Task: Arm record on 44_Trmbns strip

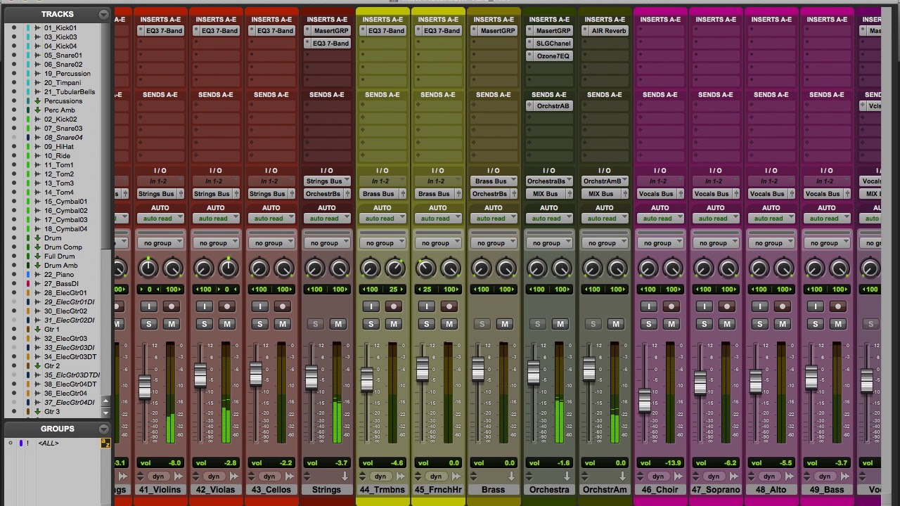Action: (x=393, y=306)
